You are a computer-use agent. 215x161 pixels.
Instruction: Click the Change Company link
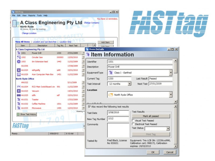[92, 23]
